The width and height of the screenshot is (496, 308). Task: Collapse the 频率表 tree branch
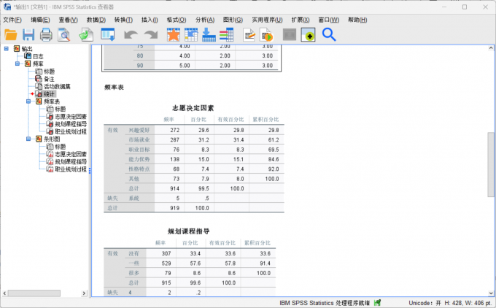coord(28,101)
